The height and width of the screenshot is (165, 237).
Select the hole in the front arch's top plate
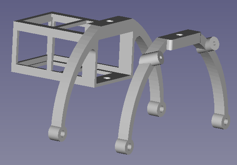110,21
